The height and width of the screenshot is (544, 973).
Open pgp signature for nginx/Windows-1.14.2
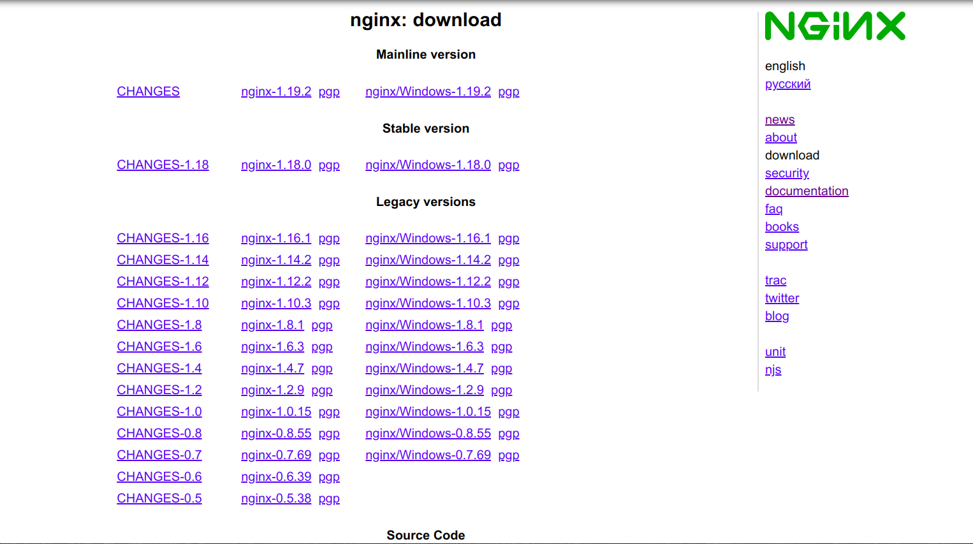tap(509, 260)
